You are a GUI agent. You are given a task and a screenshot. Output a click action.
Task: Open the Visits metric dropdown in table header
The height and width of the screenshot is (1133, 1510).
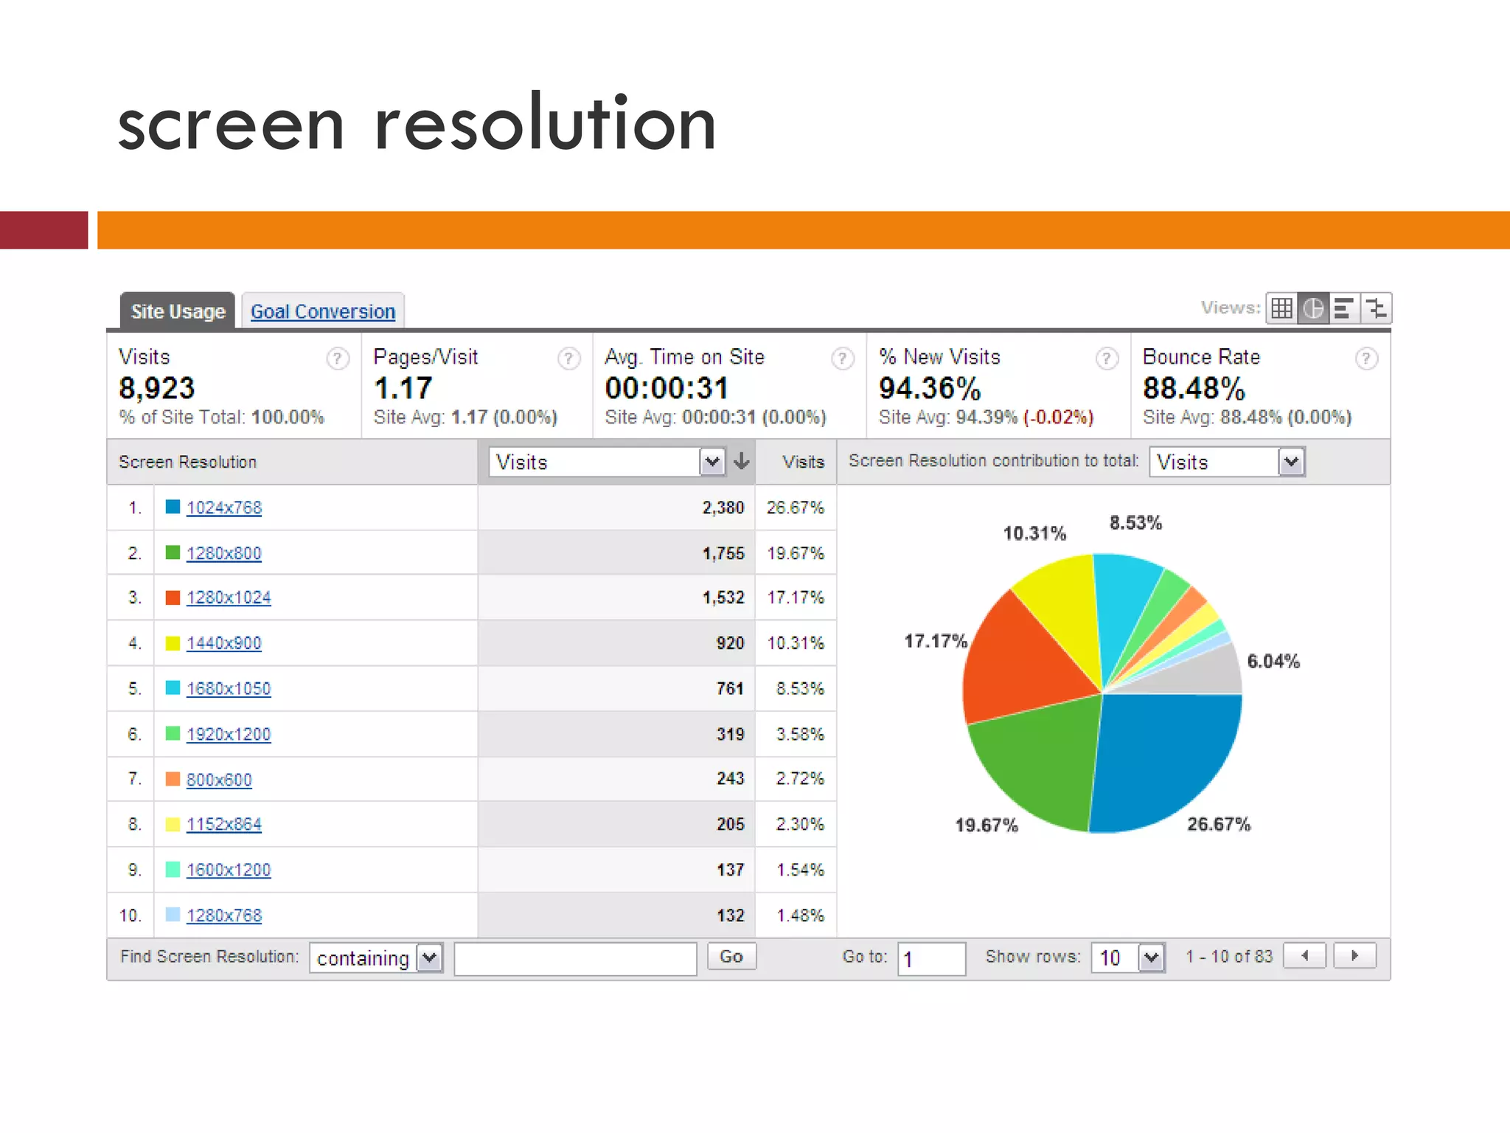(x=608, y=462)
